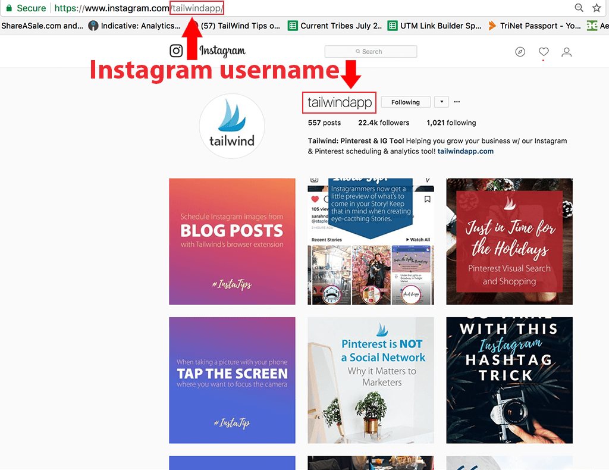Open more options with the ellipsis button
This screenshot has height=470, width=609.
click(456, 102)
